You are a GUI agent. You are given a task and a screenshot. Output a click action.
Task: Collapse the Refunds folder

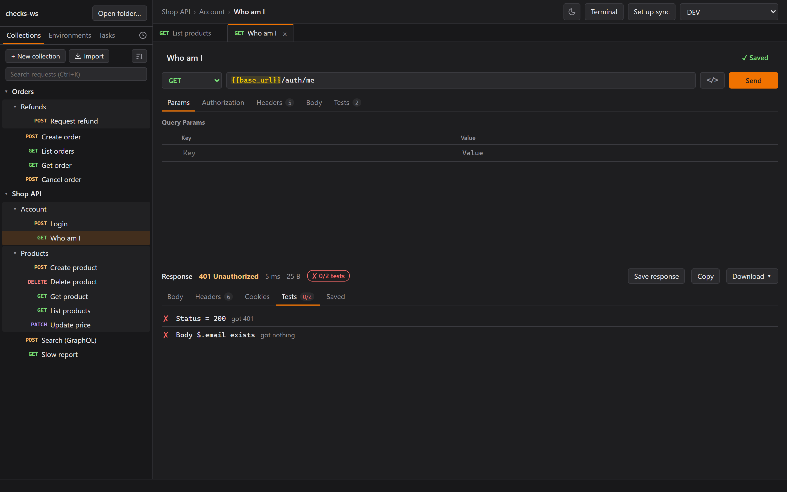15,107
